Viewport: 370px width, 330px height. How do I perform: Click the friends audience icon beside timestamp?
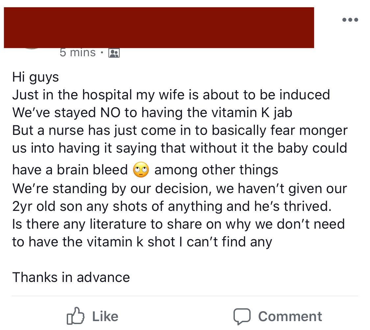[x=114, y=53]
